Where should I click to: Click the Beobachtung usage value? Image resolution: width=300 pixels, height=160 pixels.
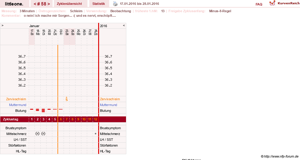coord(121,11)
